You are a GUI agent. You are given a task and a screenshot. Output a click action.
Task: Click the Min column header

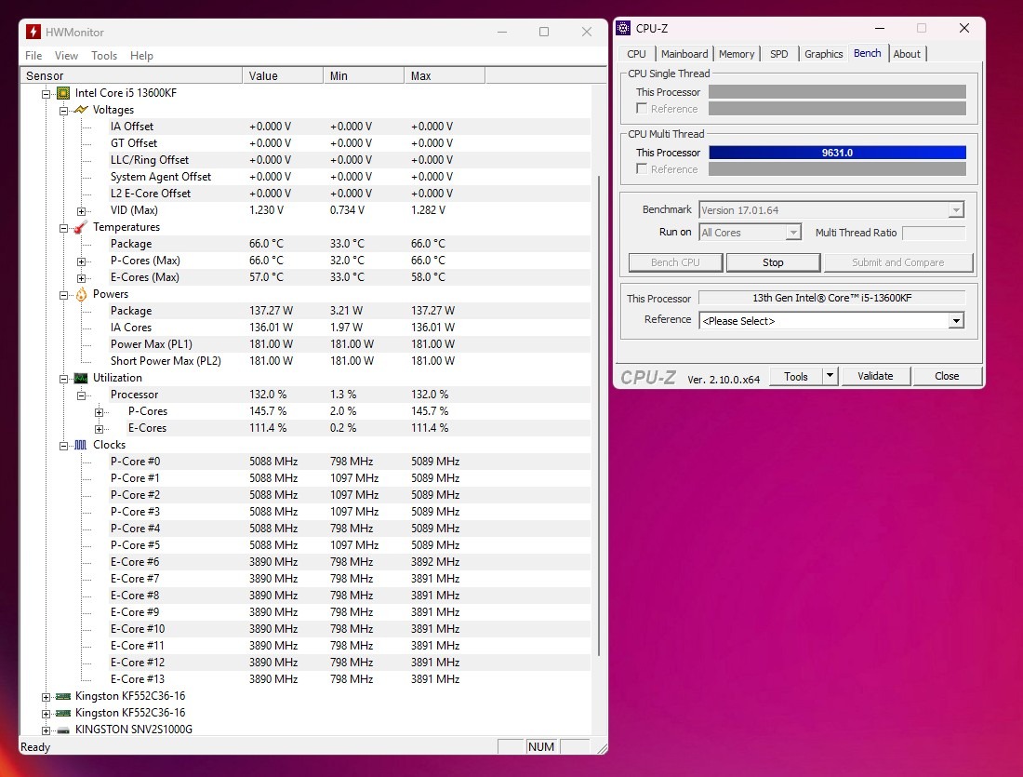[364, 75]
